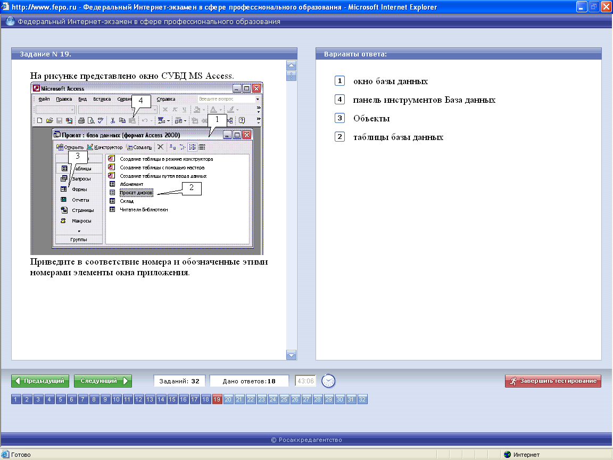Screen dimensions: 613x460
Task: Click the Cut scissors icon in Access toolbar
Action: [113, 120]
